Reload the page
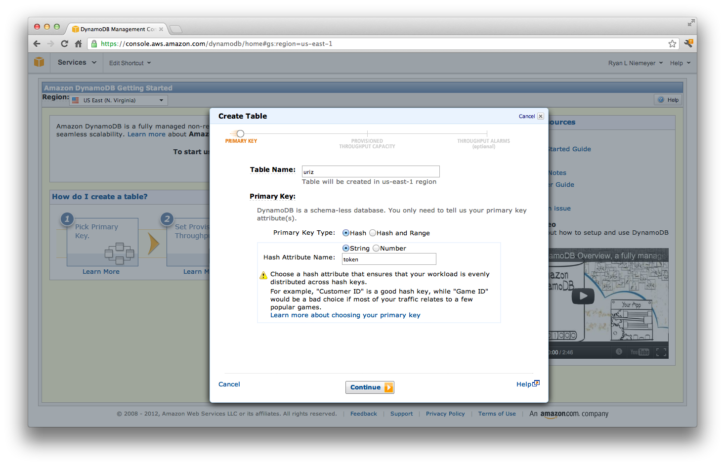 64,43
